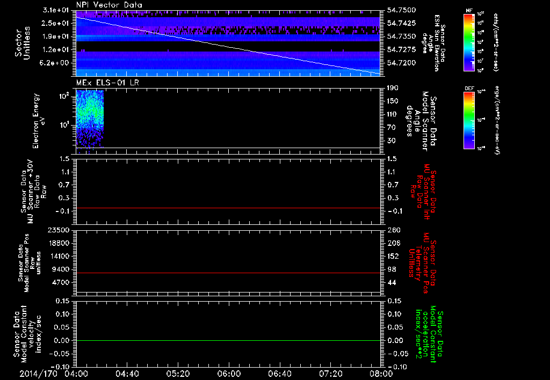This screenshot has width=550, height=380.
Task: Click the "Sector Unitless" axis label
Action: pos(23,43)
